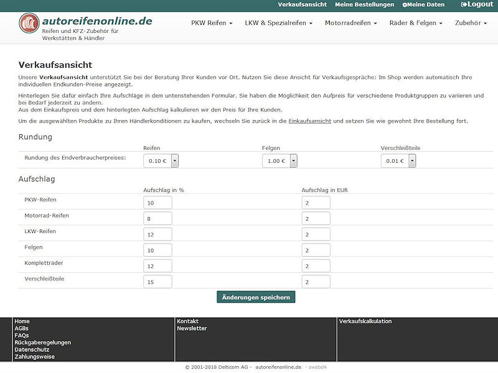This screenshot has height=373, width=498.
Task: Click the gear icon beside Meine Daten
Action: coord(404,5)
